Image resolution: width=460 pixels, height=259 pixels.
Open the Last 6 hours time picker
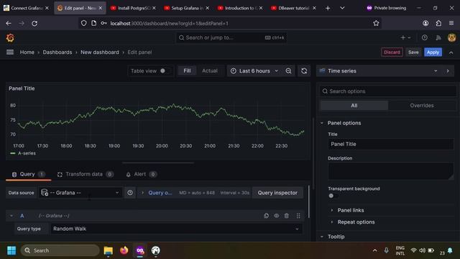pos(254,71)
